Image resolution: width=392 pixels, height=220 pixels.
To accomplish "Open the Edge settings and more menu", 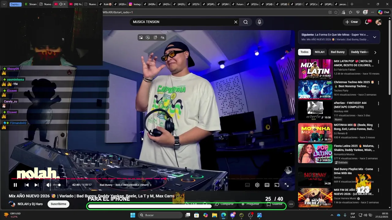I will click(372, 12).
